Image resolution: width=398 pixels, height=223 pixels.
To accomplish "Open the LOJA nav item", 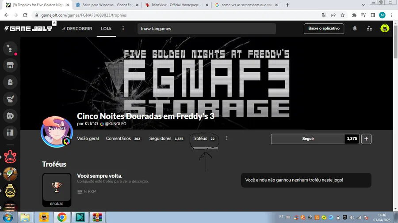I will coord(106,29).
